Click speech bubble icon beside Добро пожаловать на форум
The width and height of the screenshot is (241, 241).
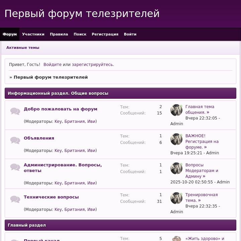(x=15, y=111)
